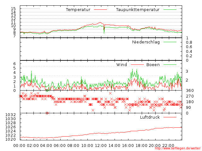Image resolution: width=202 pixels, height=151 pixels.
Task: Select the Temperatur legend label
Action: tap(78, 10)
